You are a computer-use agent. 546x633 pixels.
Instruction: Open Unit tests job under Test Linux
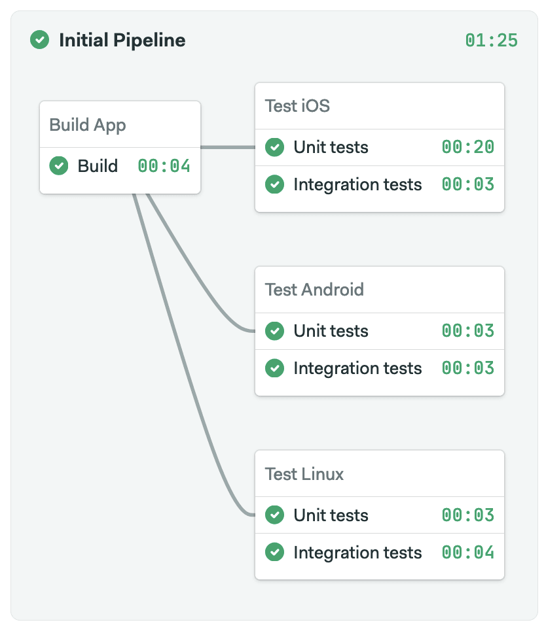pos(380,515)
